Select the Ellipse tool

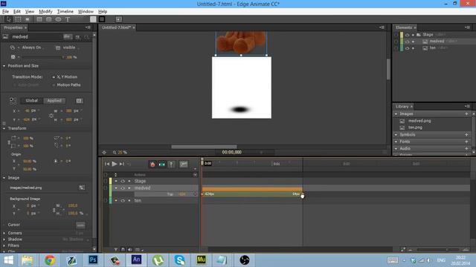[x=58, y=19]
